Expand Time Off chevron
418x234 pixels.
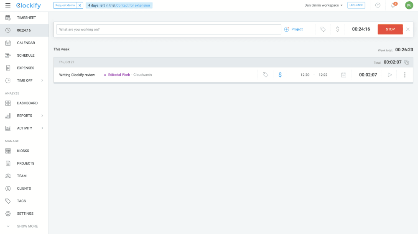coord(42,81)
